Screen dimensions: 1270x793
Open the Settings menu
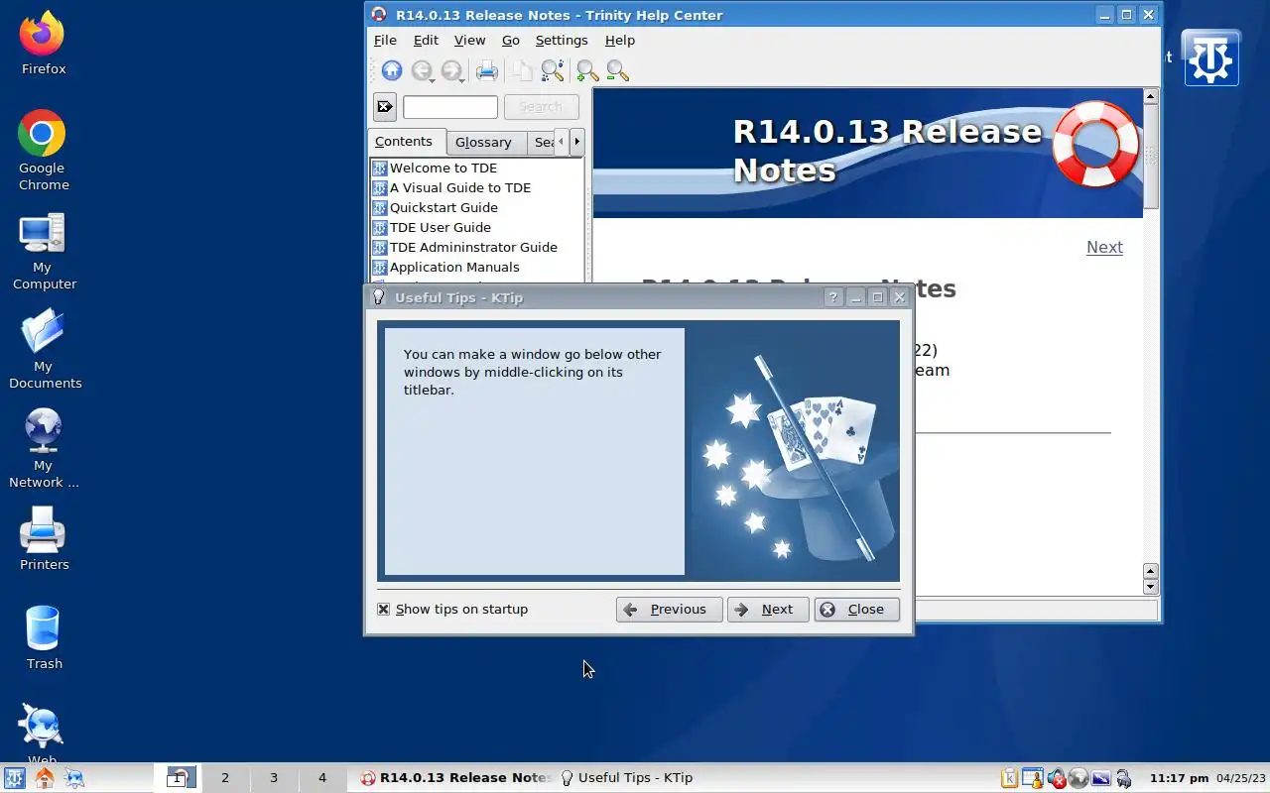562,41
